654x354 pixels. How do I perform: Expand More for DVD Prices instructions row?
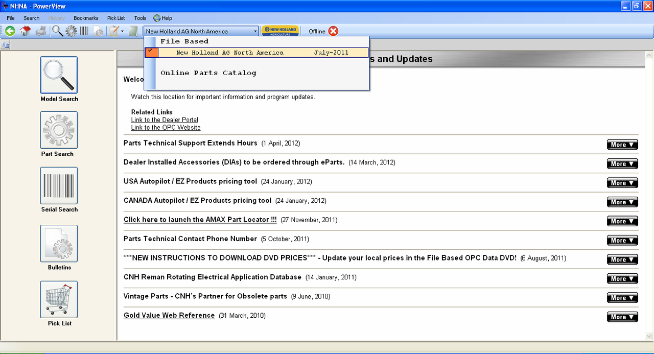622,259
